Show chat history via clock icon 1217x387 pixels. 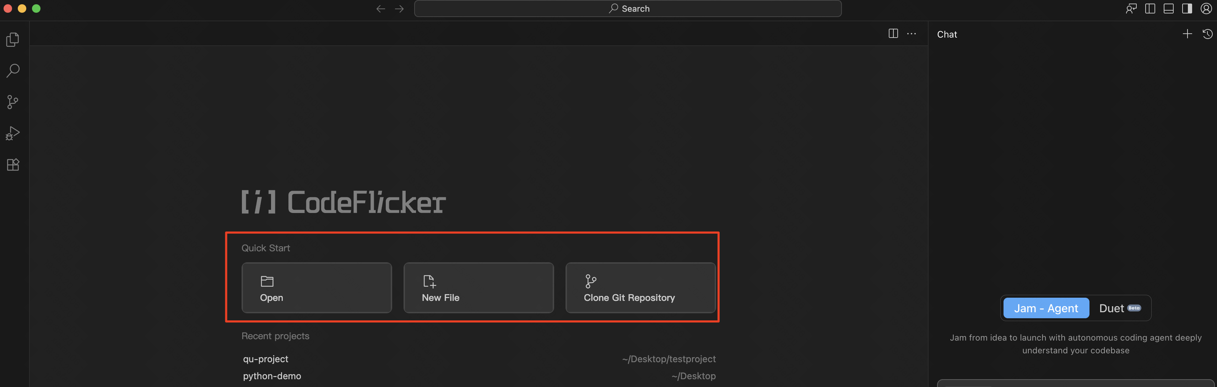[x=1207, y=34]
